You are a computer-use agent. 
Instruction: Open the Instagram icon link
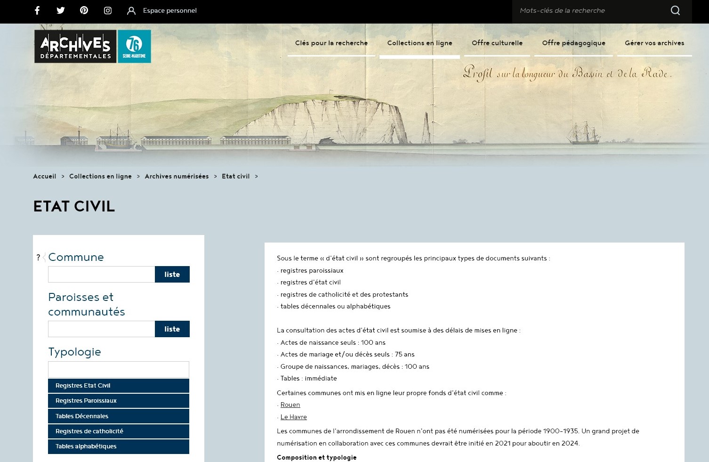(108, 10)
